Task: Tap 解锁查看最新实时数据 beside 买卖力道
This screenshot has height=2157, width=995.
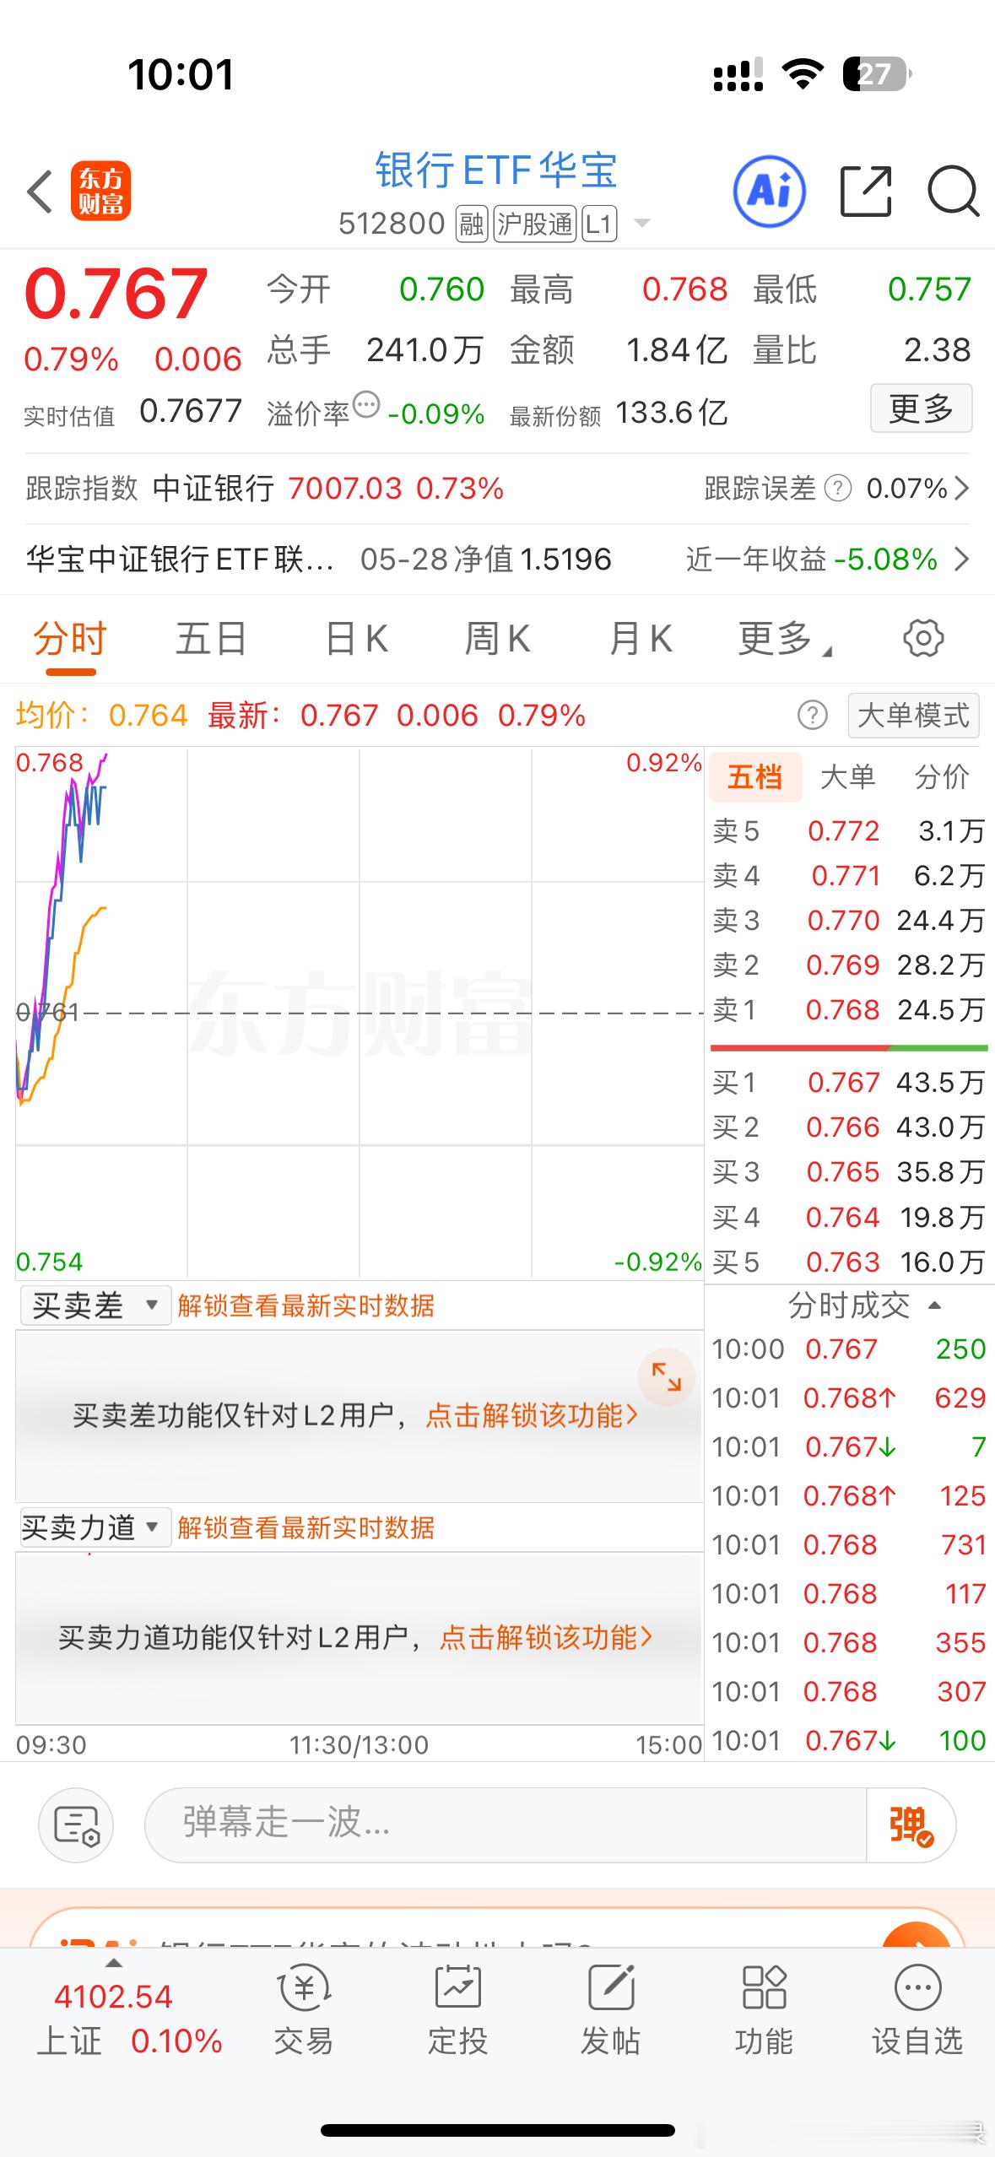Action: 306,1527
